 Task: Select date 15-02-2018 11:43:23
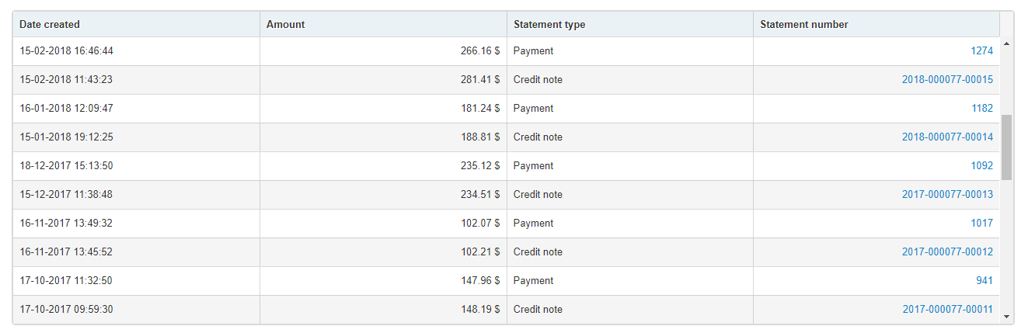point(67,80)
